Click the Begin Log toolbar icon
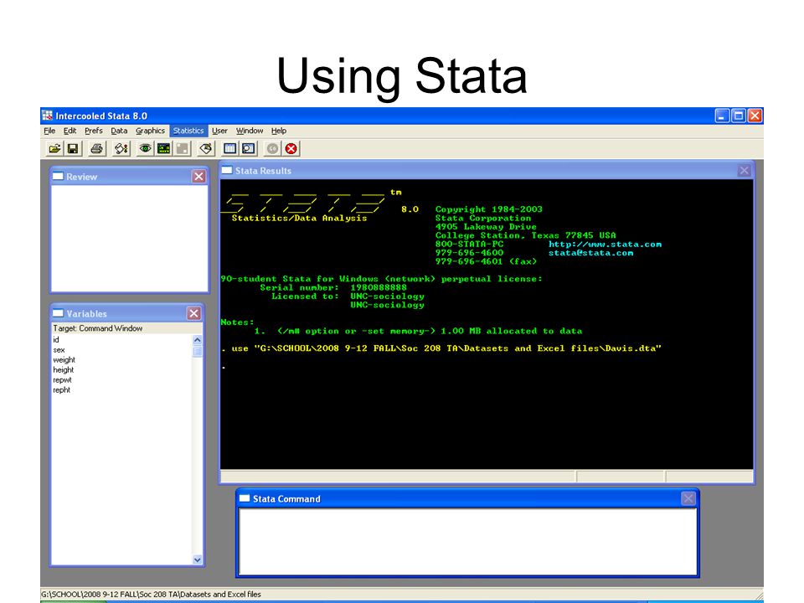The width and height of the screenshot is (804, 603). [121, 149]
